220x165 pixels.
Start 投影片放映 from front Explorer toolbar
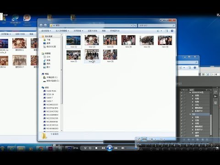coord(93,31)
